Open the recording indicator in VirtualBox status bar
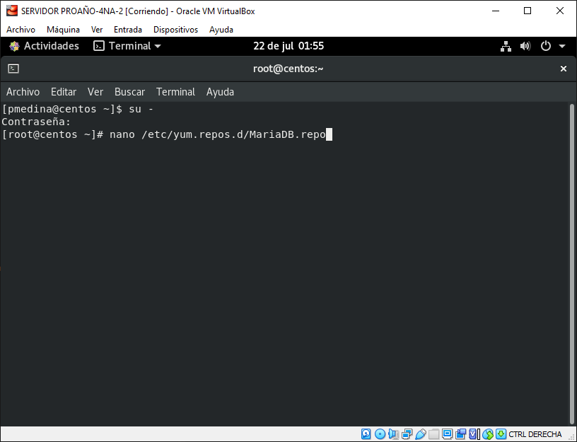Viewport: 577px width, 442px height. click(x=461, y=434)
